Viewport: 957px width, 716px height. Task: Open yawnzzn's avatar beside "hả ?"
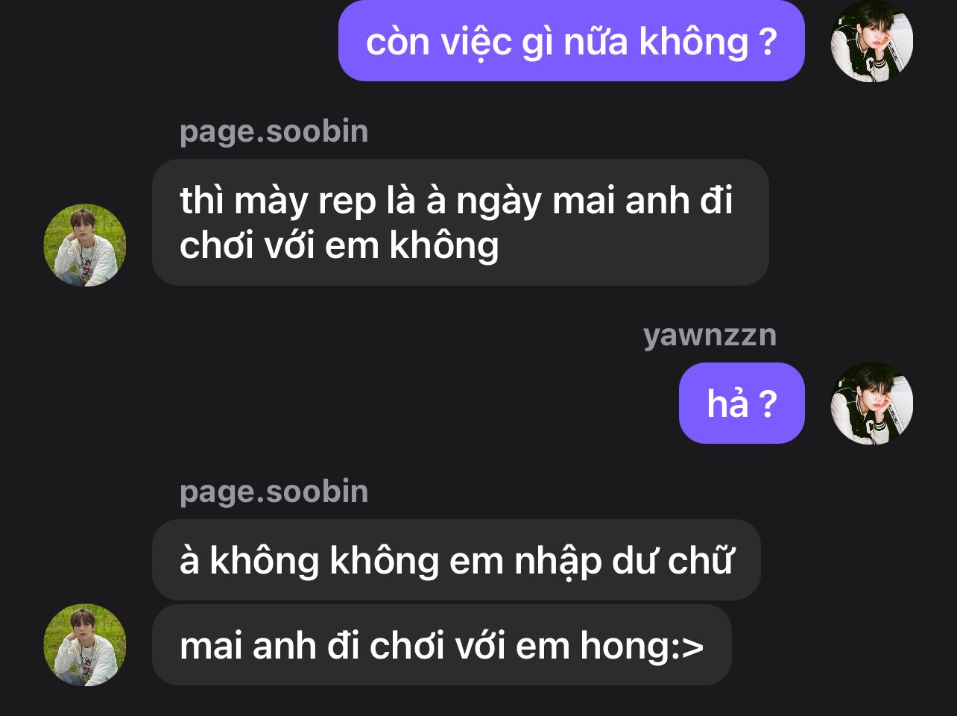click(x=871, y=403)
